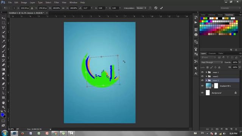The height and width of the screenshot is (136, 242).
Task: Hide the Gradient Fill 1 layer
Action: coord(202,86)
